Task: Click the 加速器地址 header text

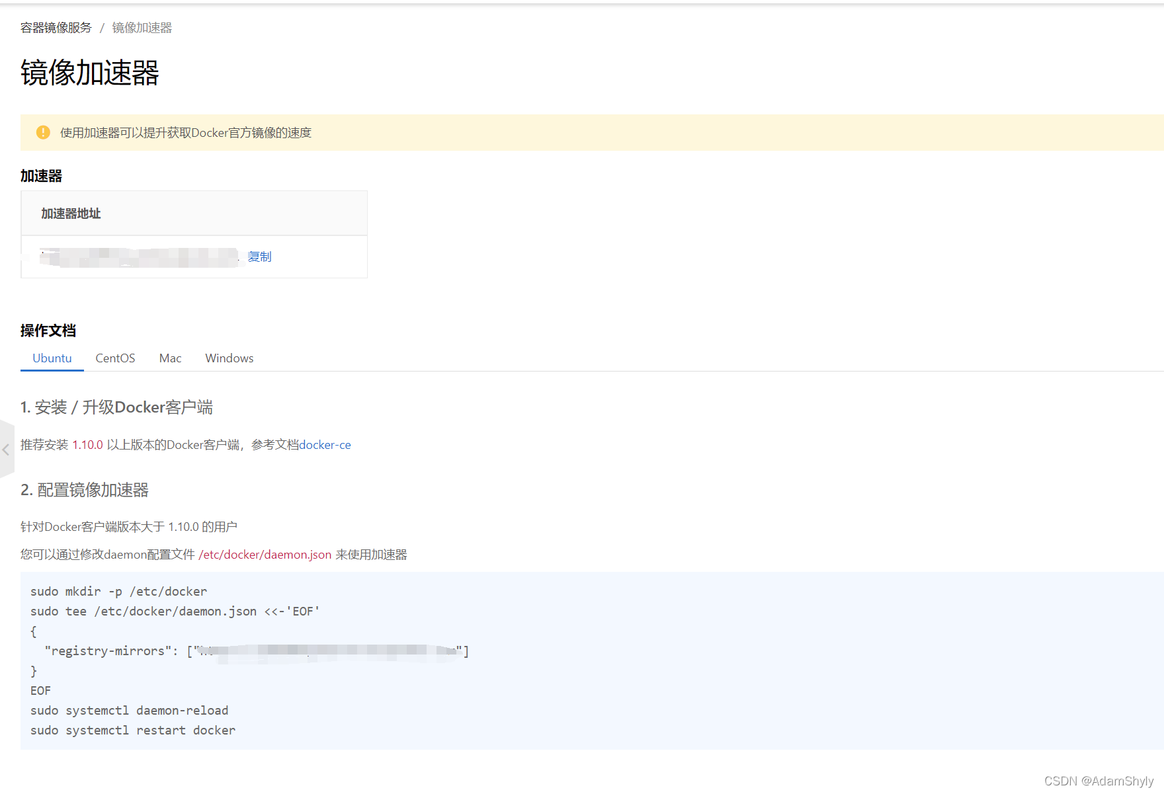Action: [x=71, y=214]
